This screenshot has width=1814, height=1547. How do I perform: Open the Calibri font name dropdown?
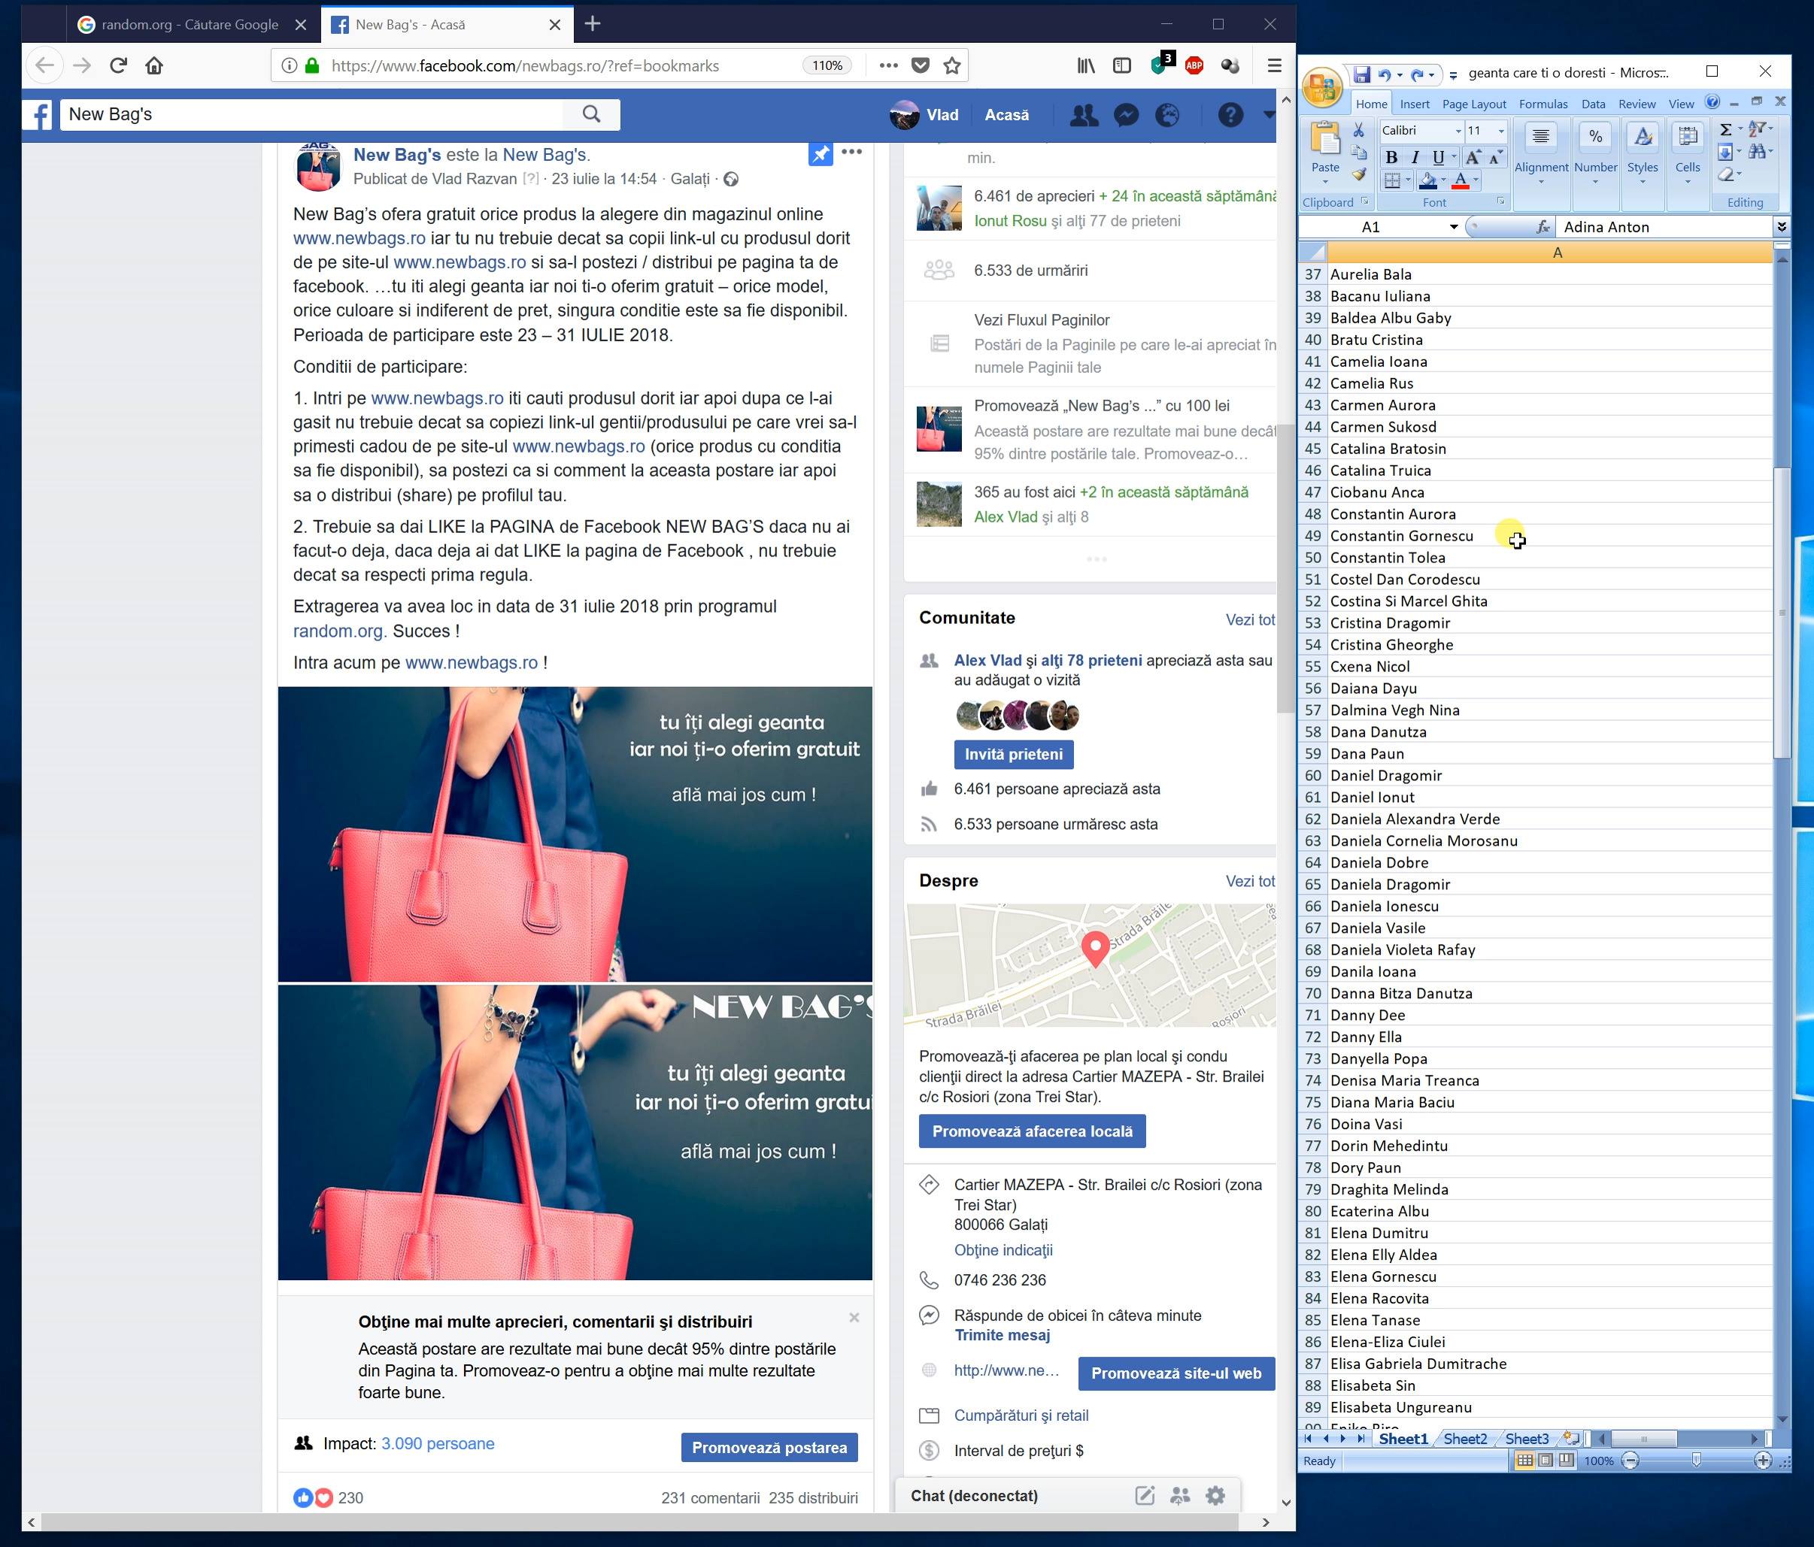(x=1458, y=132)
